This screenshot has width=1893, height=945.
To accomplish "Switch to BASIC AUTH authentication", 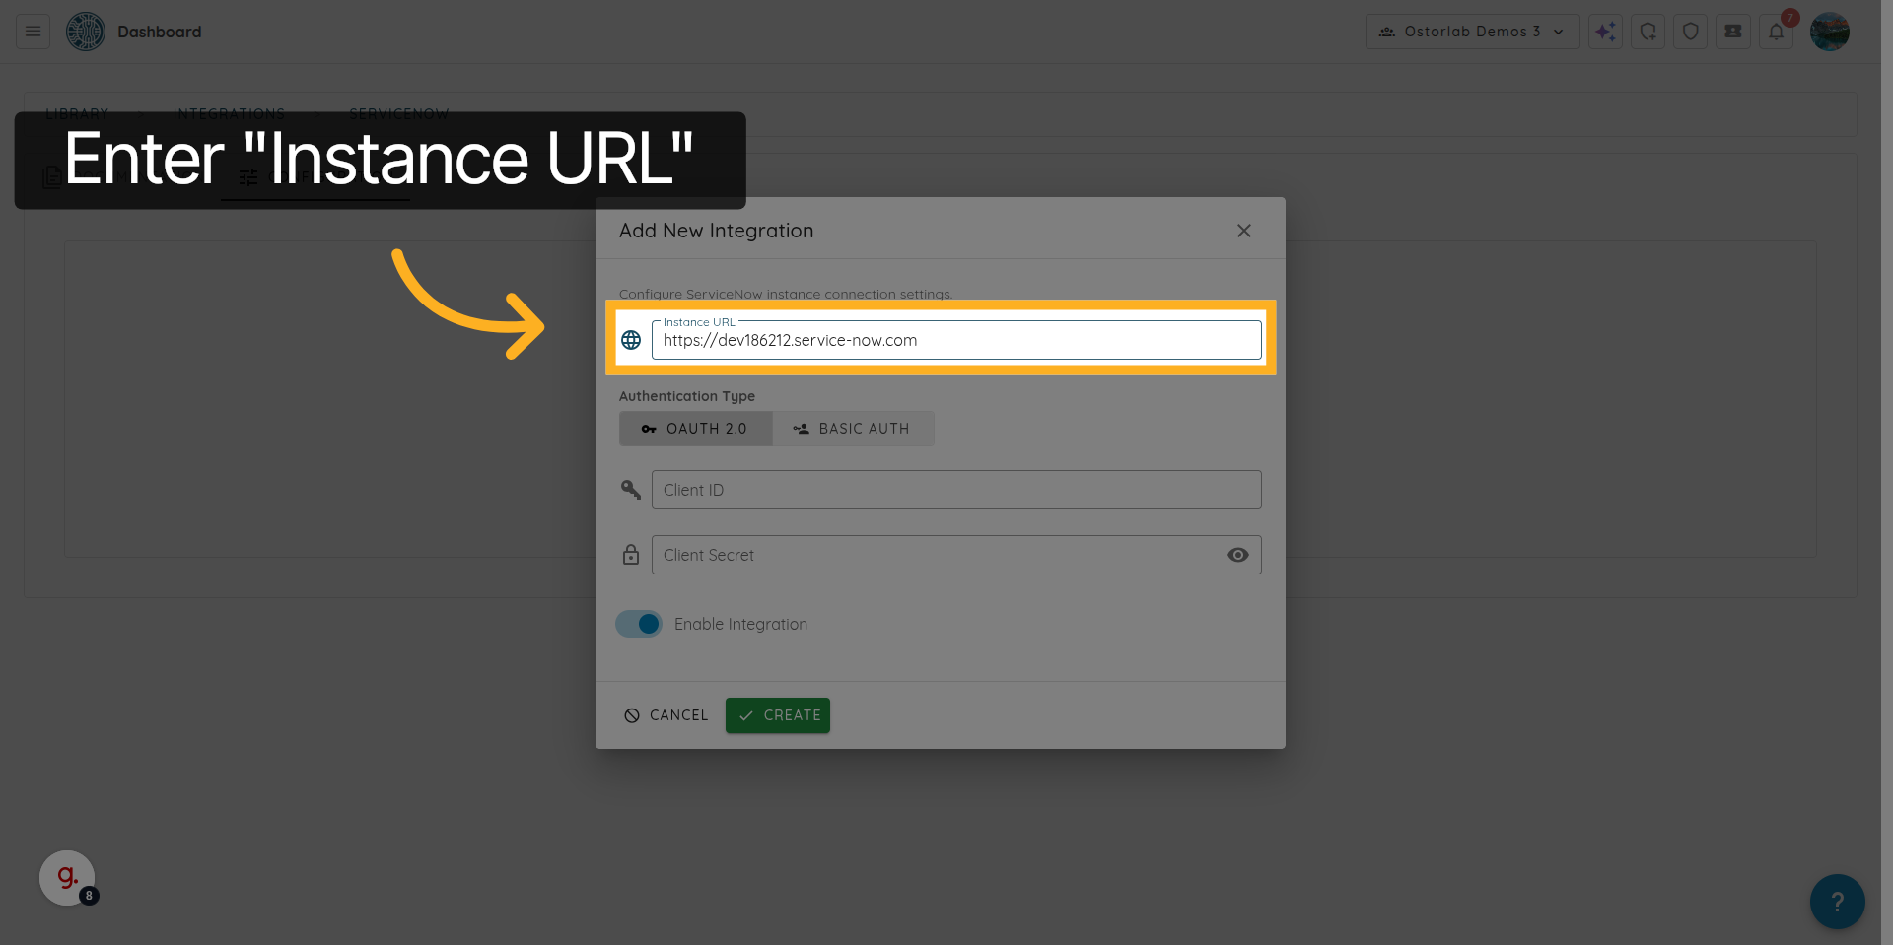I will [x=854, y=428].
